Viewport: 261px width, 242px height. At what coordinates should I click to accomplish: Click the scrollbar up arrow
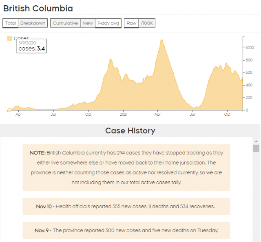[256, 140]
